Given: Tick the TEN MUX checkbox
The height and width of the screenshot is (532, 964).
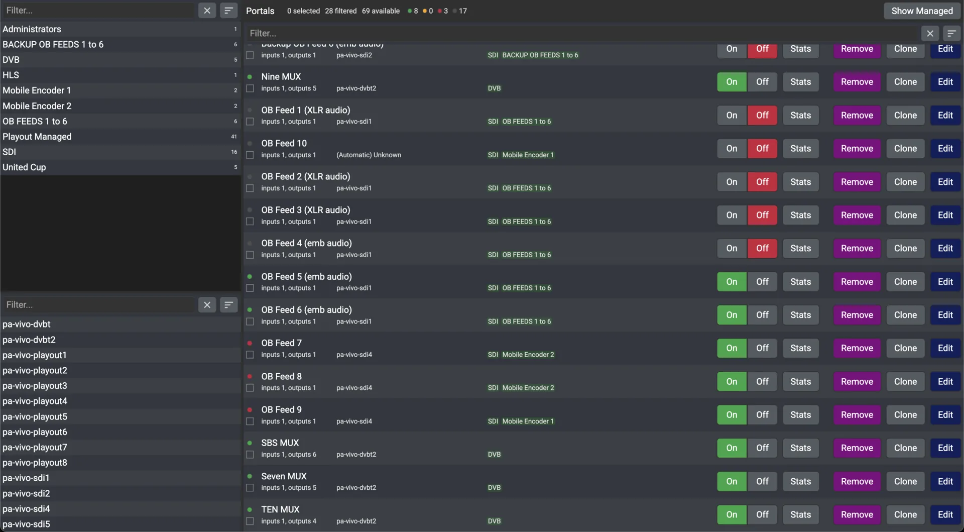Looking at the screenshot, I should (x=250, y=521).
